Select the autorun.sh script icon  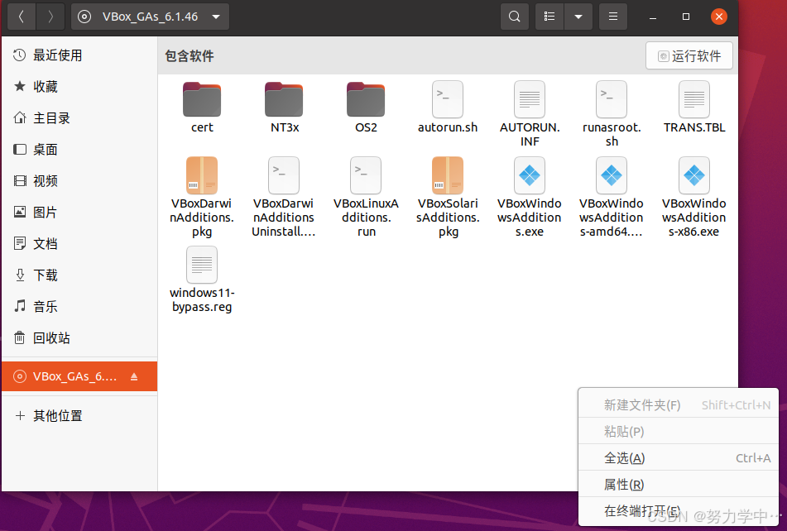click(x=448, y=99)
